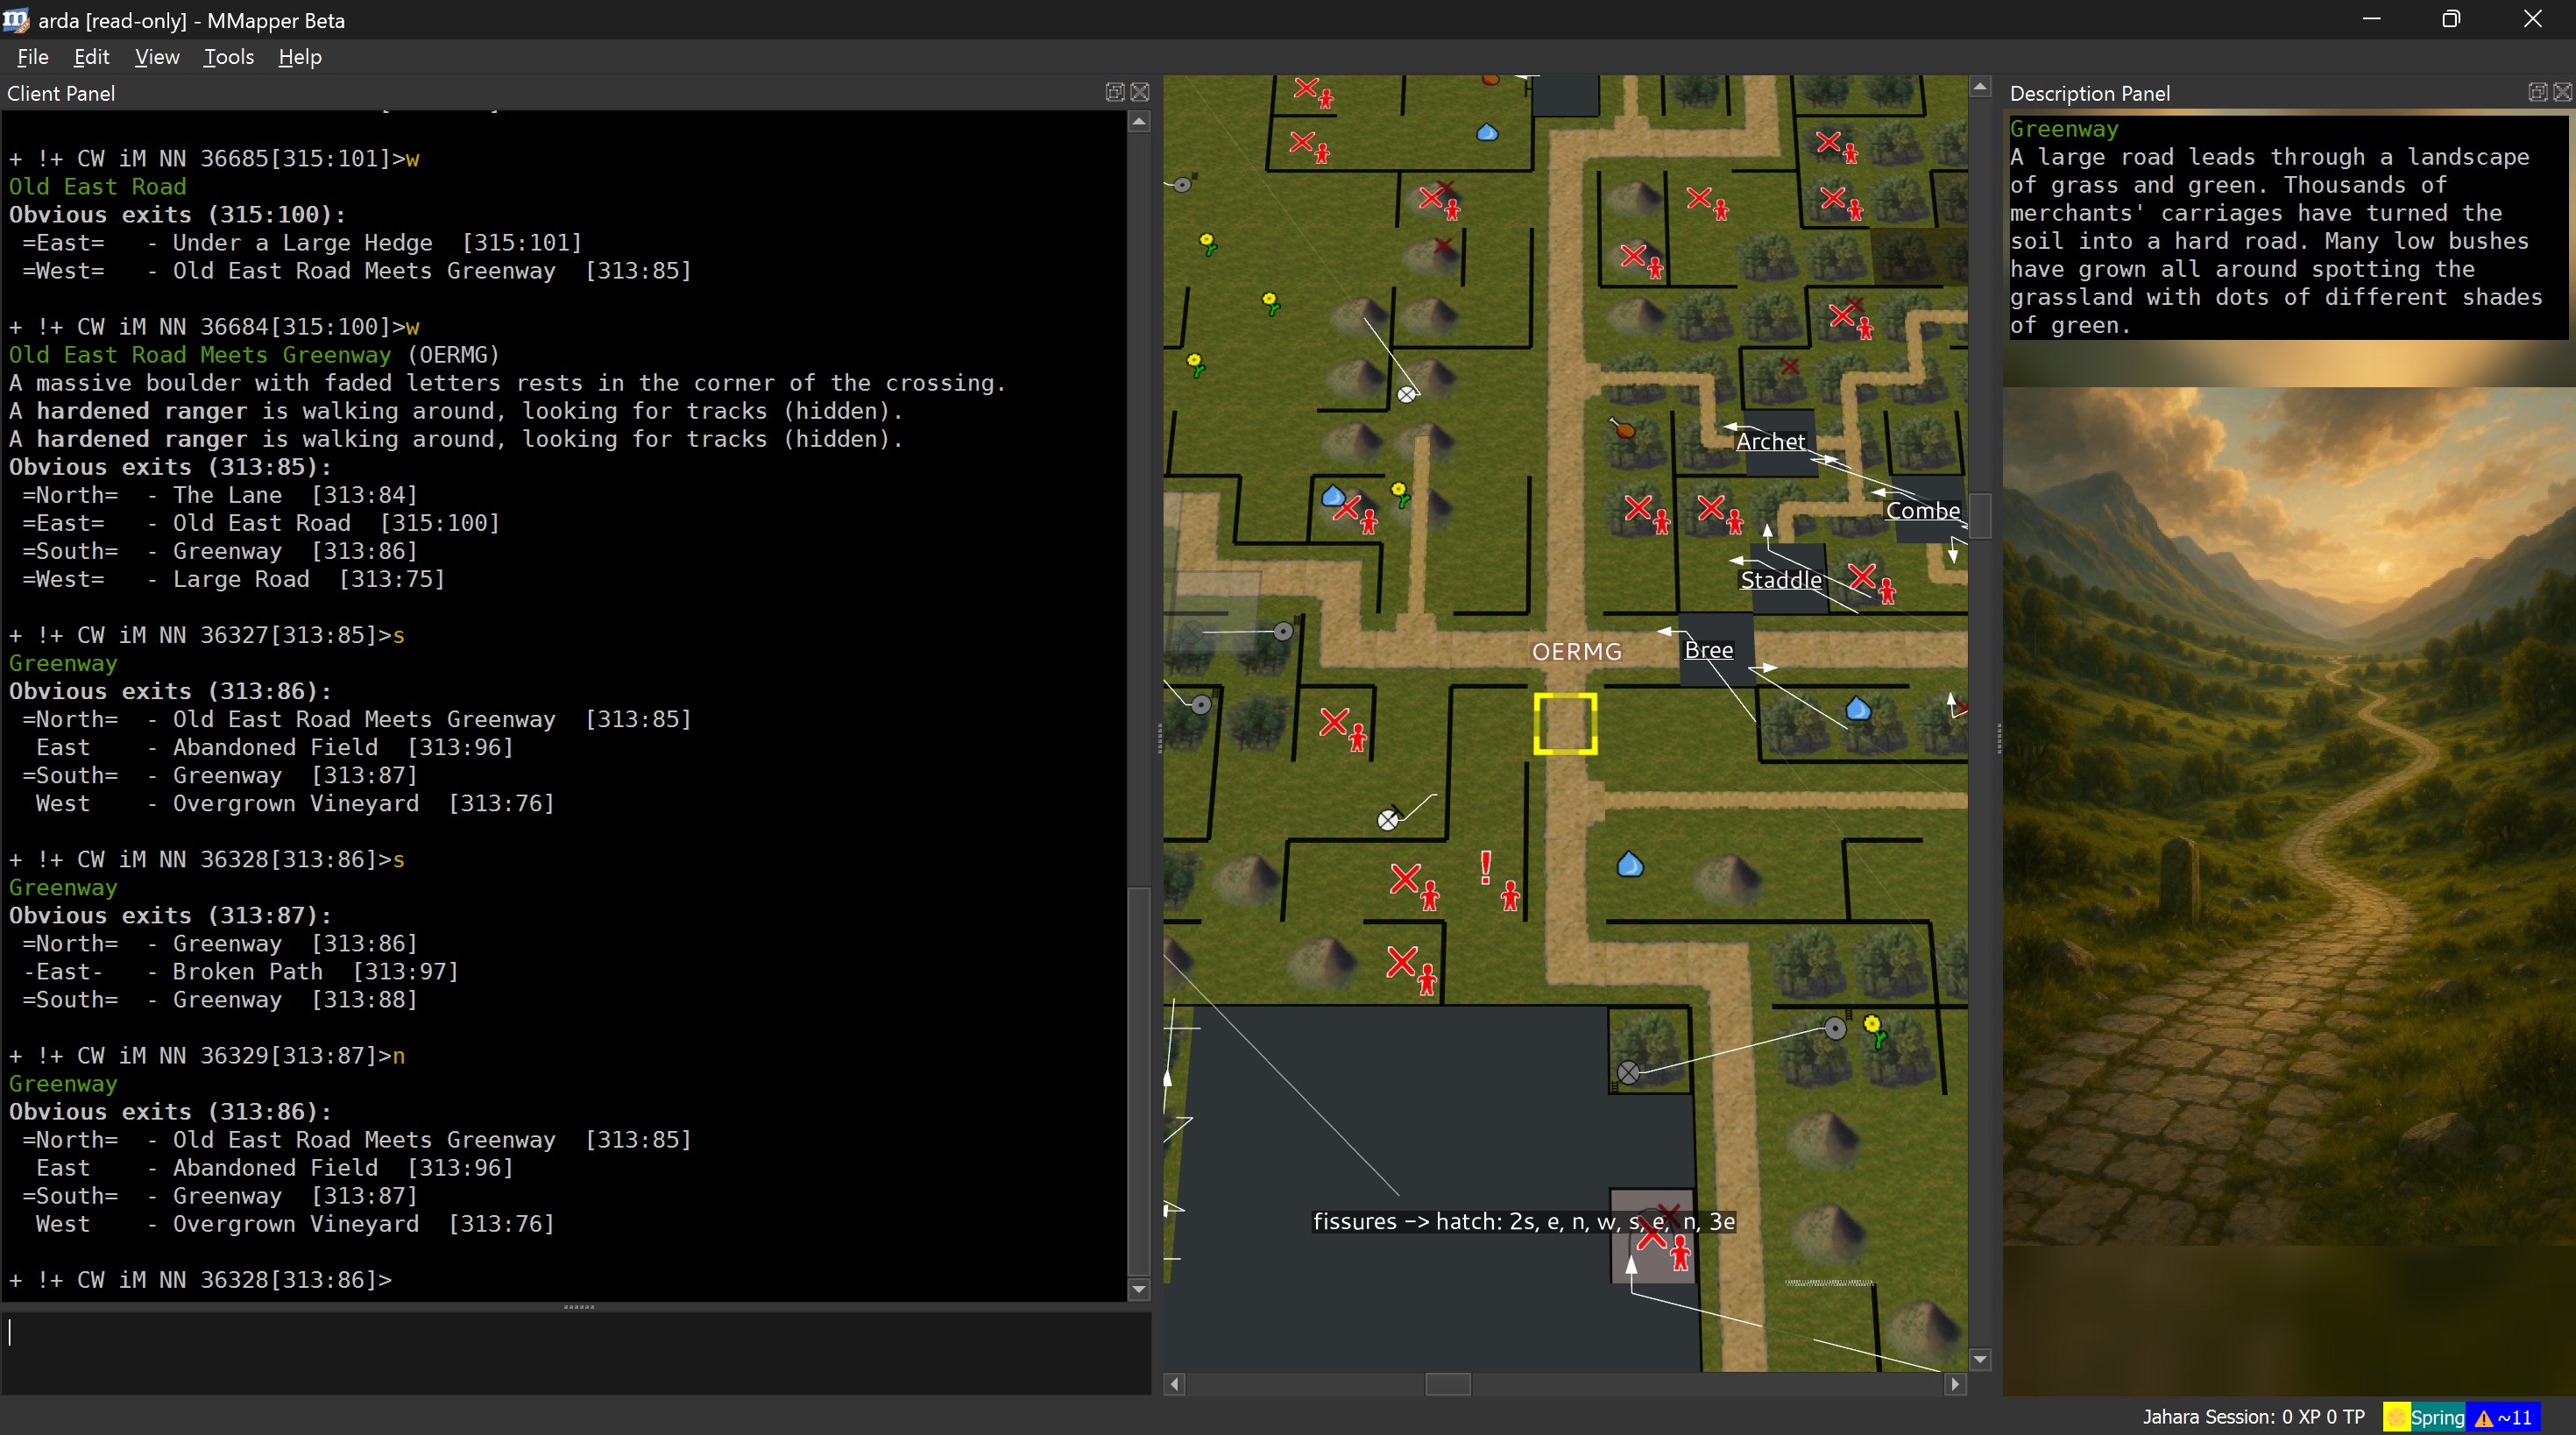
Task: Open the View menu
Action: coord(157,57)
